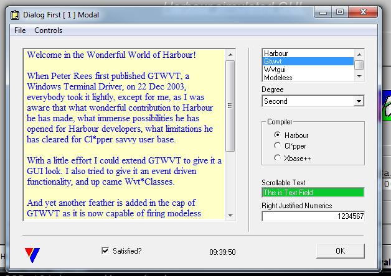
Task: Toggle the Satisfied? checkbox
Action: [105, 251]
